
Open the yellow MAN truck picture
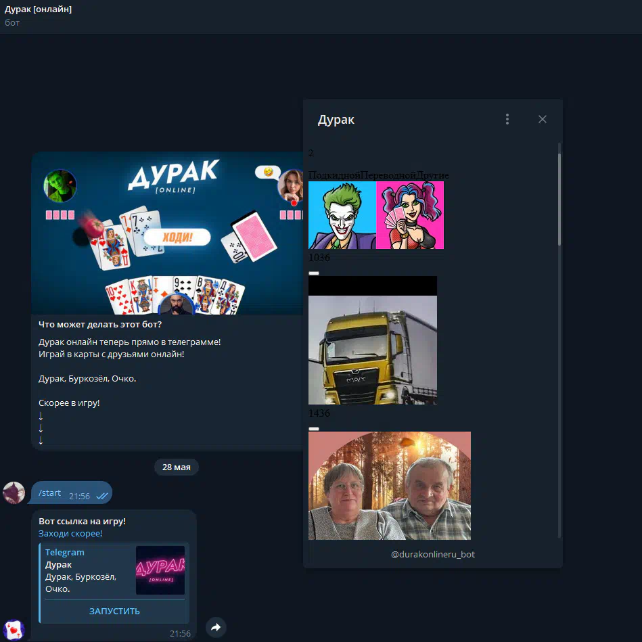(x=373, y=340)
